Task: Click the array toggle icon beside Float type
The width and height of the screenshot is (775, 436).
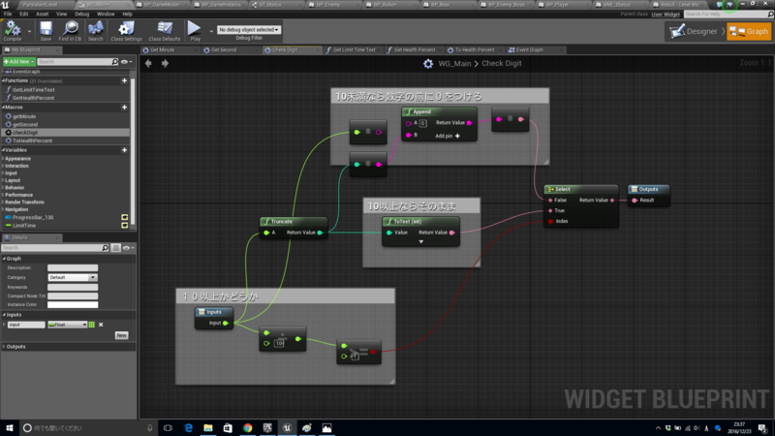Action: (x=91, y=325)
